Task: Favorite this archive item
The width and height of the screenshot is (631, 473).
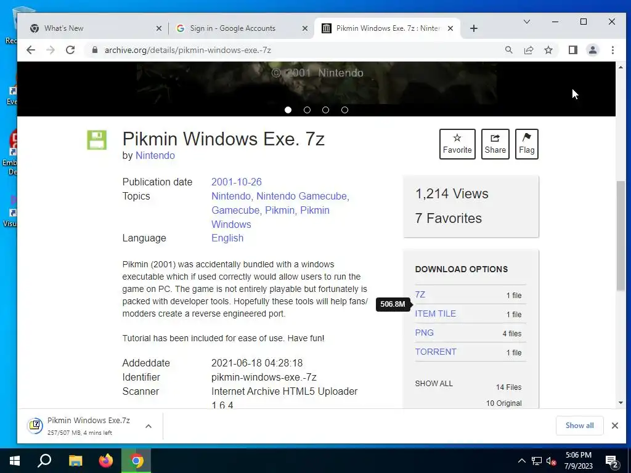Action: coord(457,144)
